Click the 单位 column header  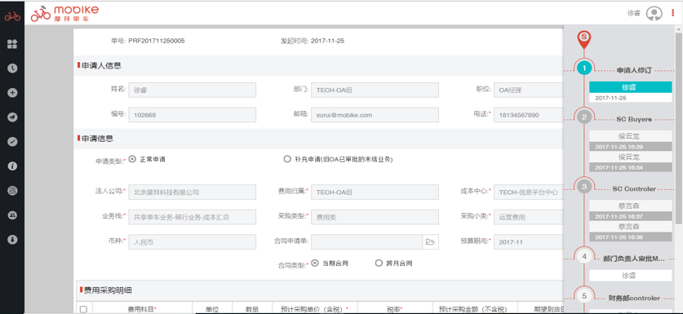[x=212, y=309]
